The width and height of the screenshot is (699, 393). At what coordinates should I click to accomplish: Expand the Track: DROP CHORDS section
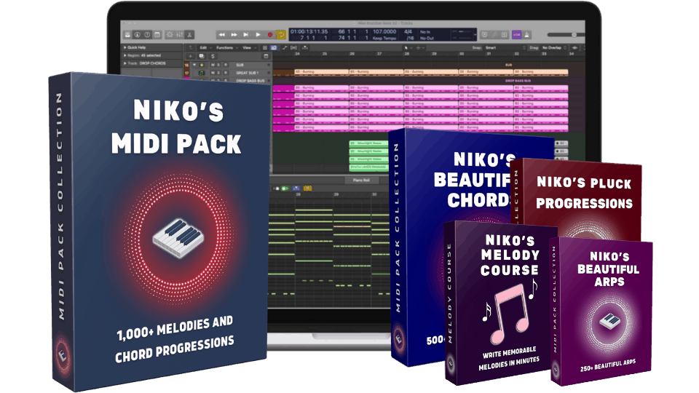click(x=125, y=63)
